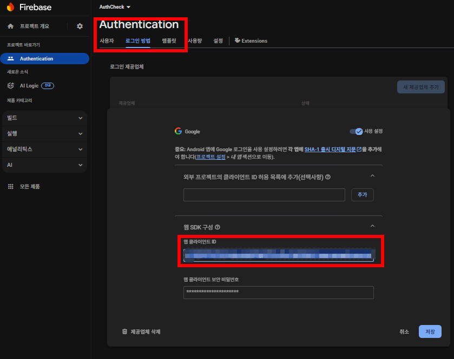Click the 취소 button
This screenshot has height=359, width=454.
(x=404, y=331)
